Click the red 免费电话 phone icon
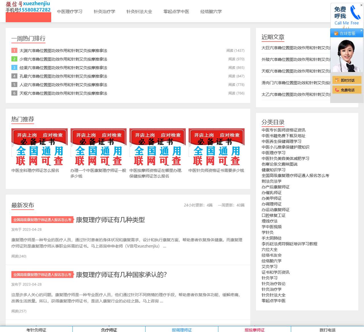 [337, 90]
